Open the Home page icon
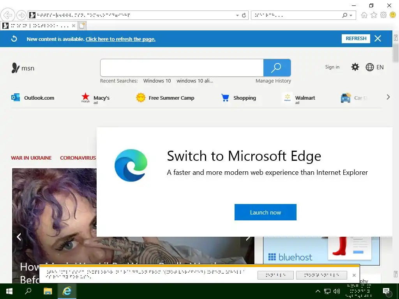Screen dimensions: 399x299 pos(364,15)
